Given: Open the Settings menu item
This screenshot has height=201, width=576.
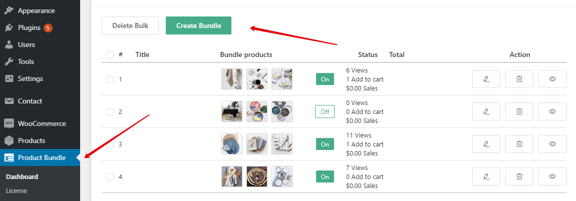Looking at the screenshot, I should pos(30,78).
